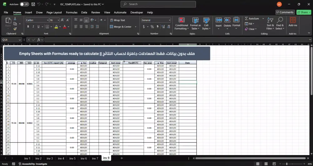Apply comma style number format
The width and height of the screenshot is (313, 166).
157,27
